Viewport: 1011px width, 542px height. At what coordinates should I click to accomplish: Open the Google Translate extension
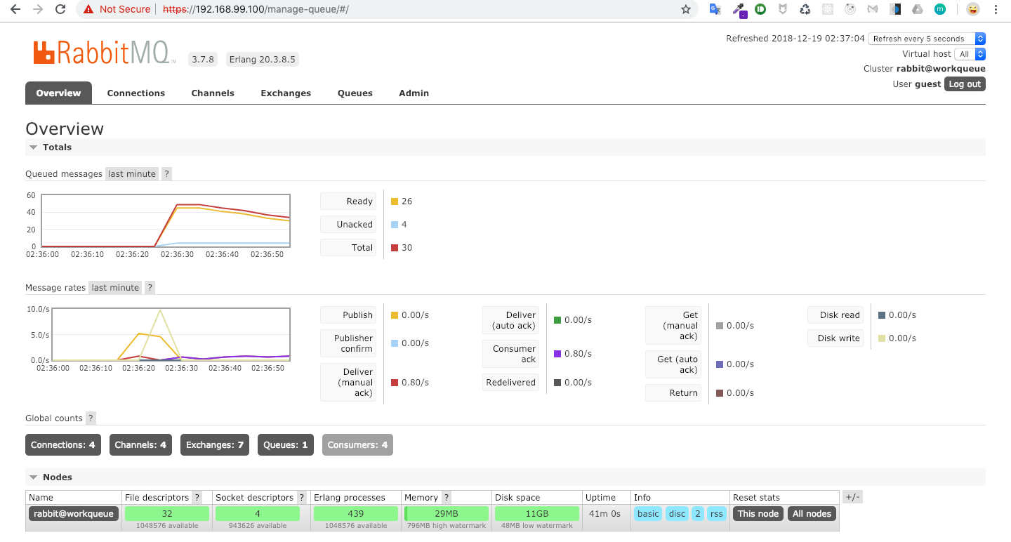click(x=715, y=9)
